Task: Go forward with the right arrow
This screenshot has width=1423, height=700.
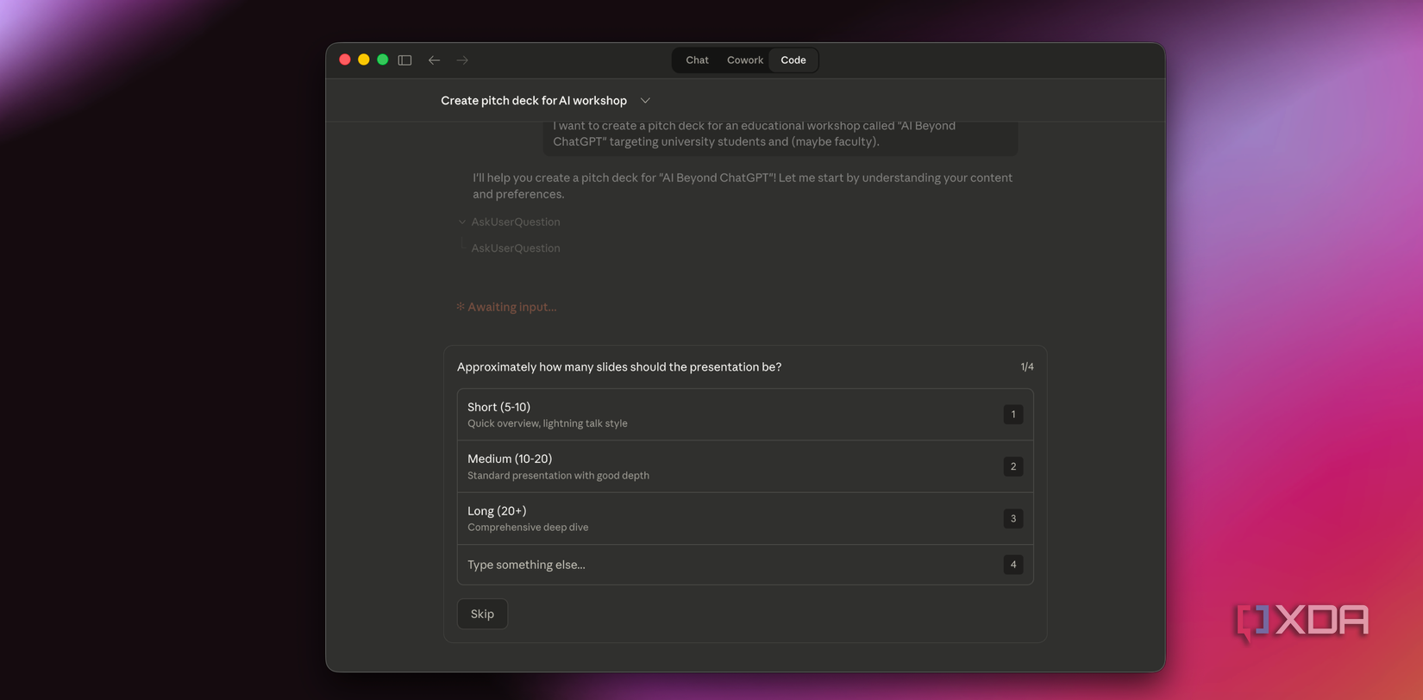Action: coord(462,60)
